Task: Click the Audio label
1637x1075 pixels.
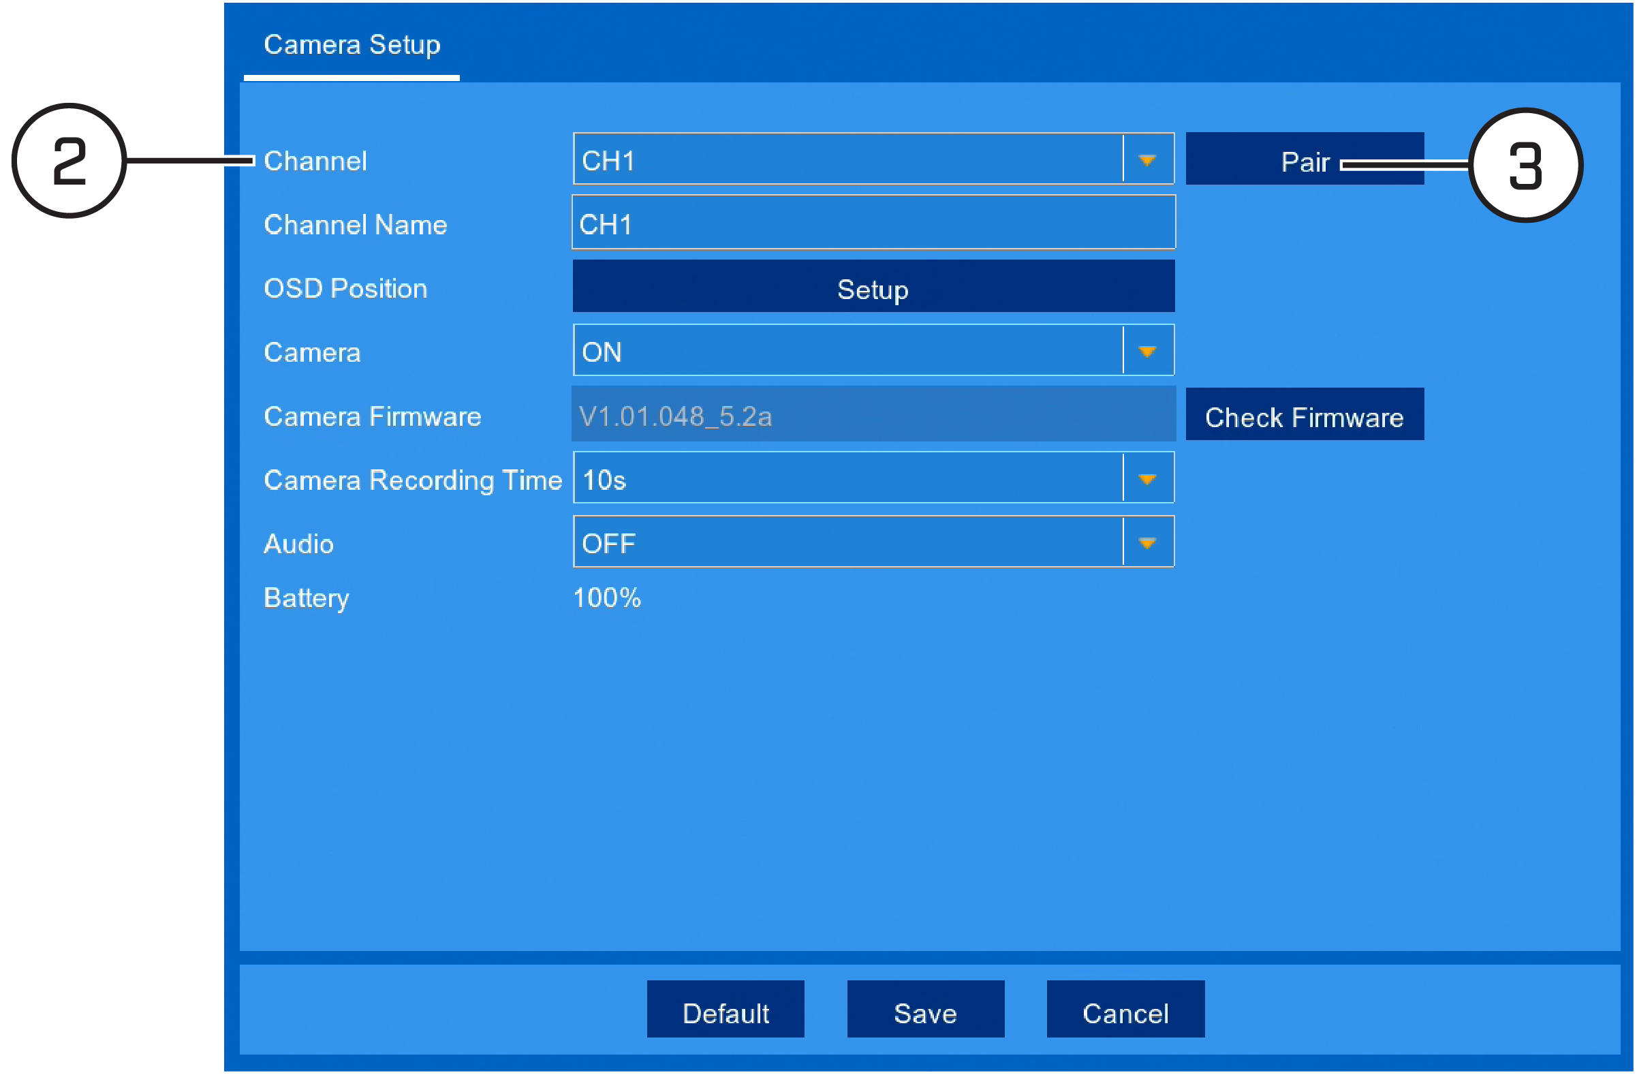Action: tap(299, 545)
